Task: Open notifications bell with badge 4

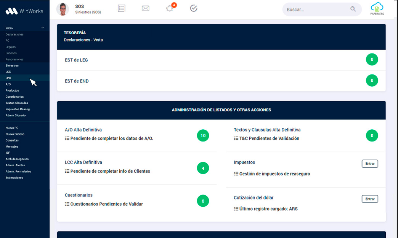Action: point(170,8)
